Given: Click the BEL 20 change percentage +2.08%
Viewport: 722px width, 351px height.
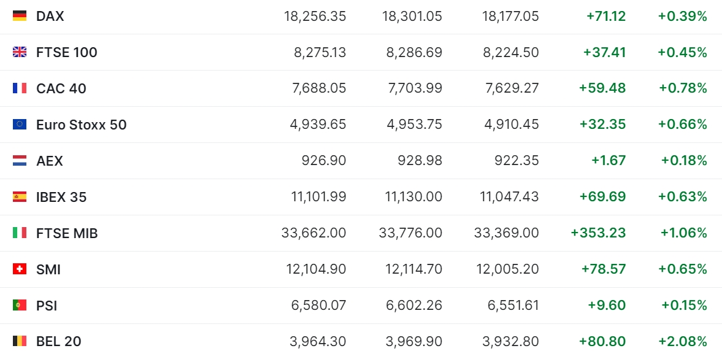Looking at the screenshot, I should pyautogui.click(x=682, y=341).
